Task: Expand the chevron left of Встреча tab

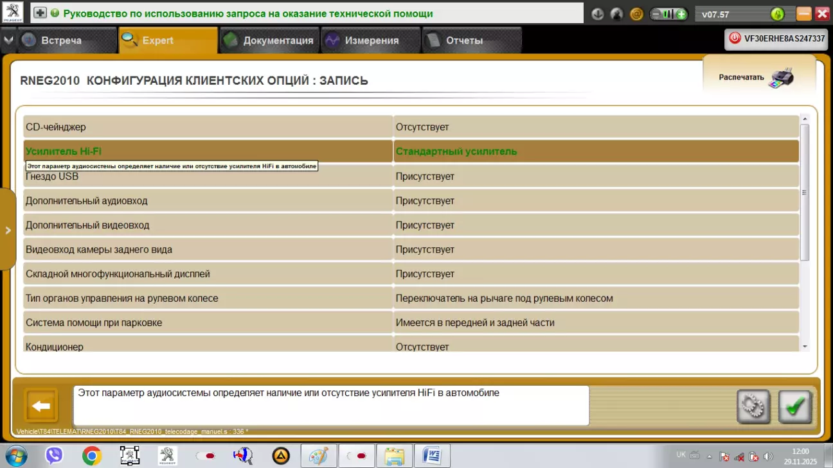Action: (x=8, y=40)
